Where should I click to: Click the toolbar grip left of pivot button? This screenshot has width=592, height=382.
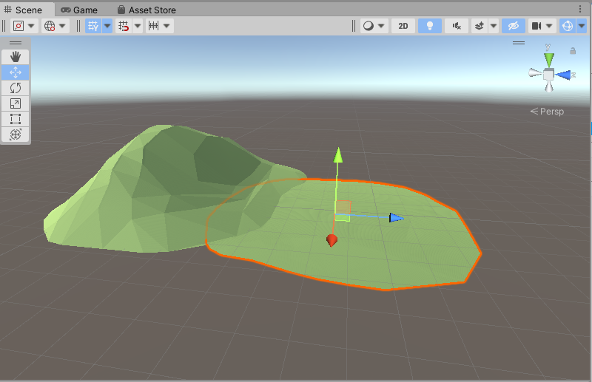tap(4, 26)
